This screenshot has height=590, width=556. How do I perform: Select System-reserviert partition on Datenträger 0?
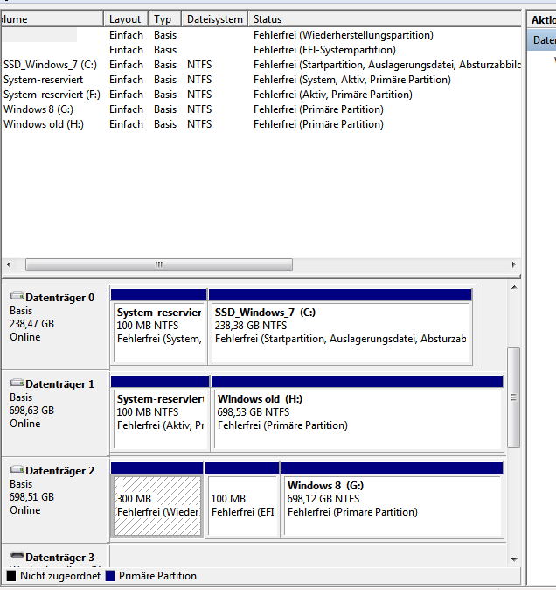[159, 327]
